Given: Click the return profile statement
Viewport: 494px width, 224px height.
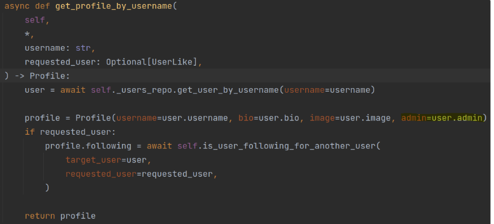Looking at the screenshot, I should point(60,216).
